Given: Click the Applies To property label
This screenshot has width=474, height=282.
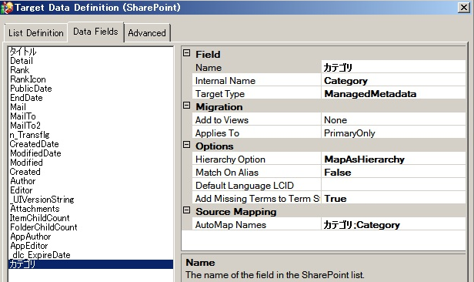Looking at the screenshot, I should (217, 133).
